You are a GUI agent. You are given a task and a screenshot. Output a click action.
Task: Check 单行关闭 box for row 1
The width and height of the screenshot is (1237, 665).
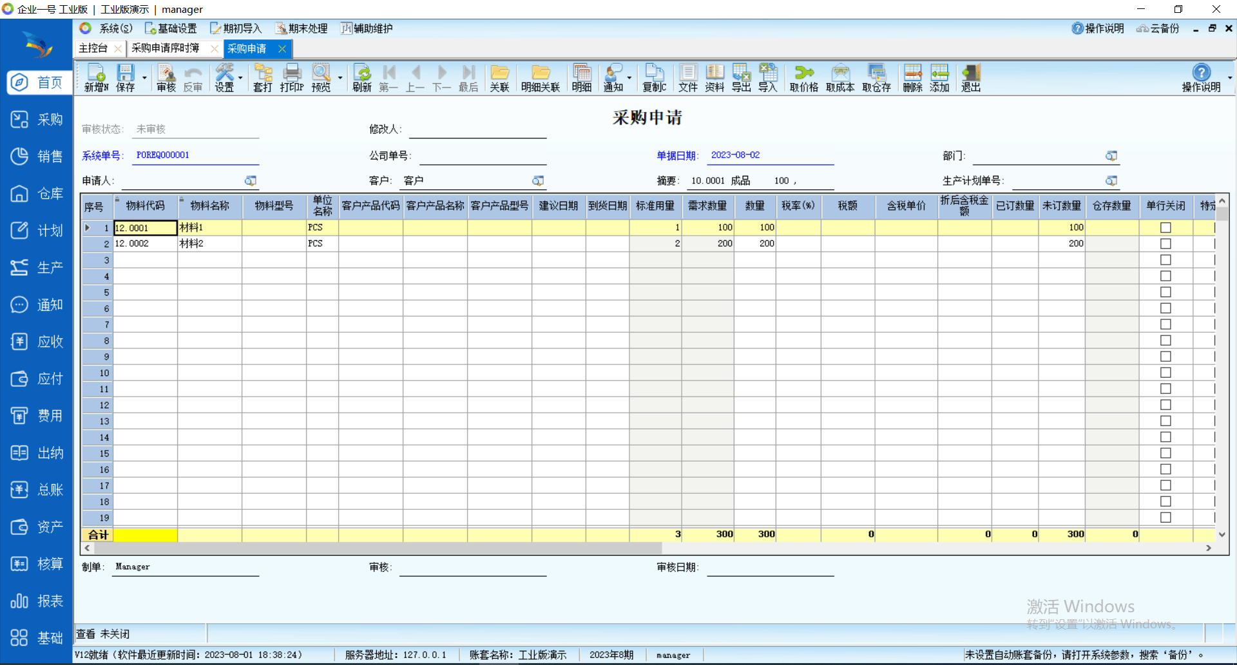point(1165,227)
